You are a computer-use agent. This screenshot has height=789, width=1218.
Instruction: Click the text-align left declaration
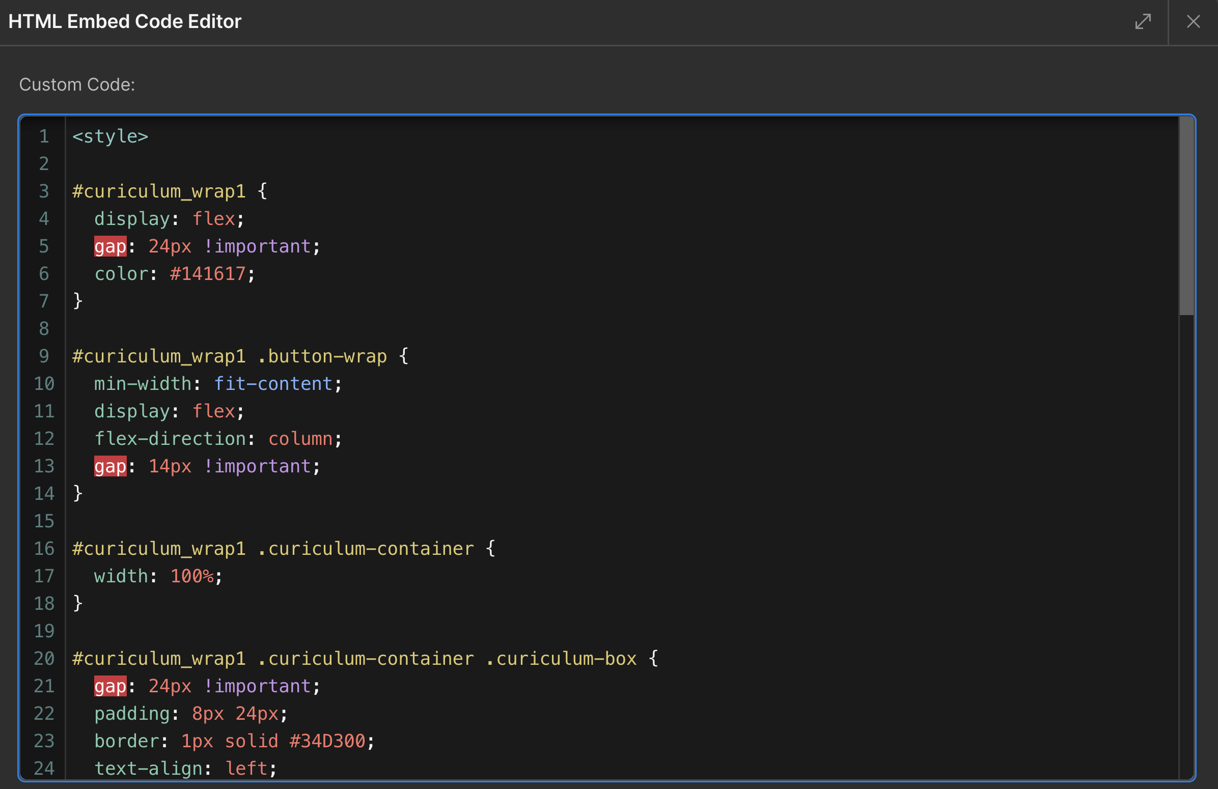(x=185, y=769)
